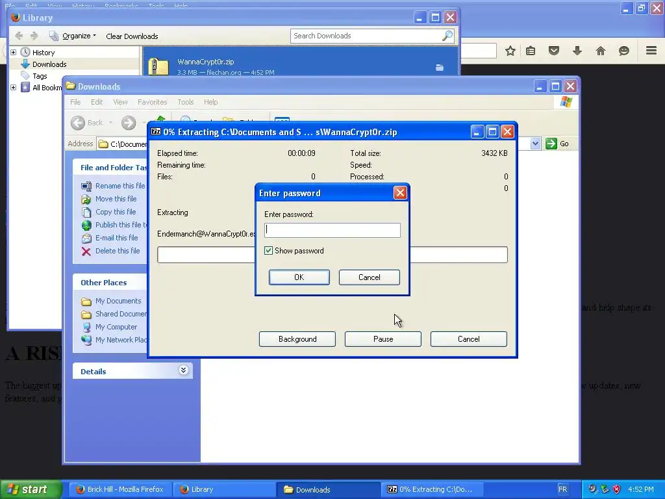Pause the 7-Zip extraction

tap(383, 339)
